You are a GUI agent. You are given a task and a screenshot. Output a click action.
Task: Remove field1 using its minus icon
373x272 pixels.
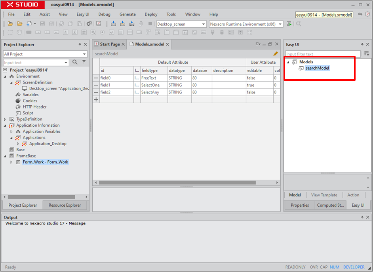point(96,85)
